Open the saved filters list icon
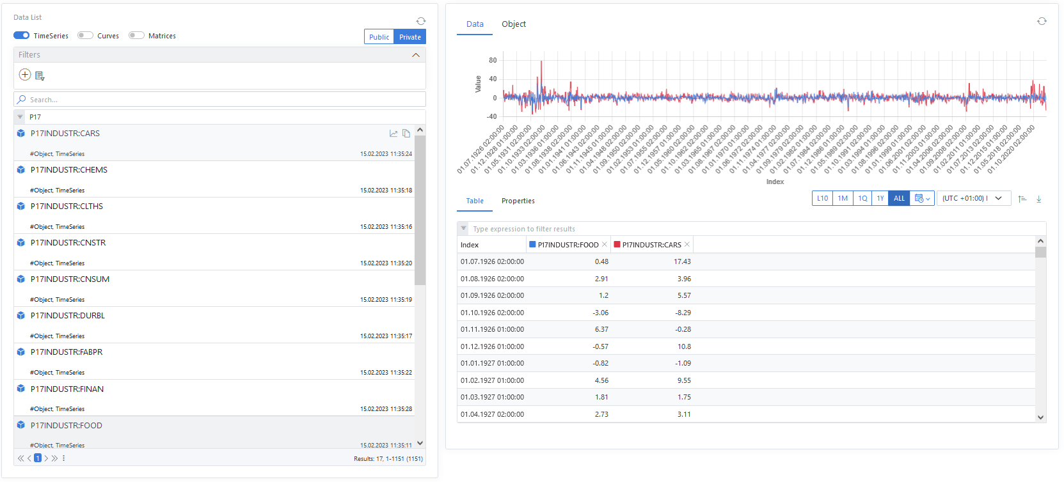1064x482 pixels. (40, 76)
